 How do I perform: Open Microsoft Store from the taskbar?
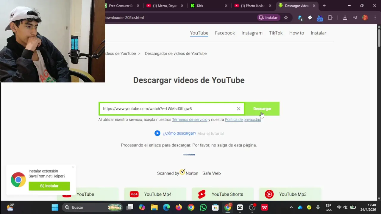(215, 207)
